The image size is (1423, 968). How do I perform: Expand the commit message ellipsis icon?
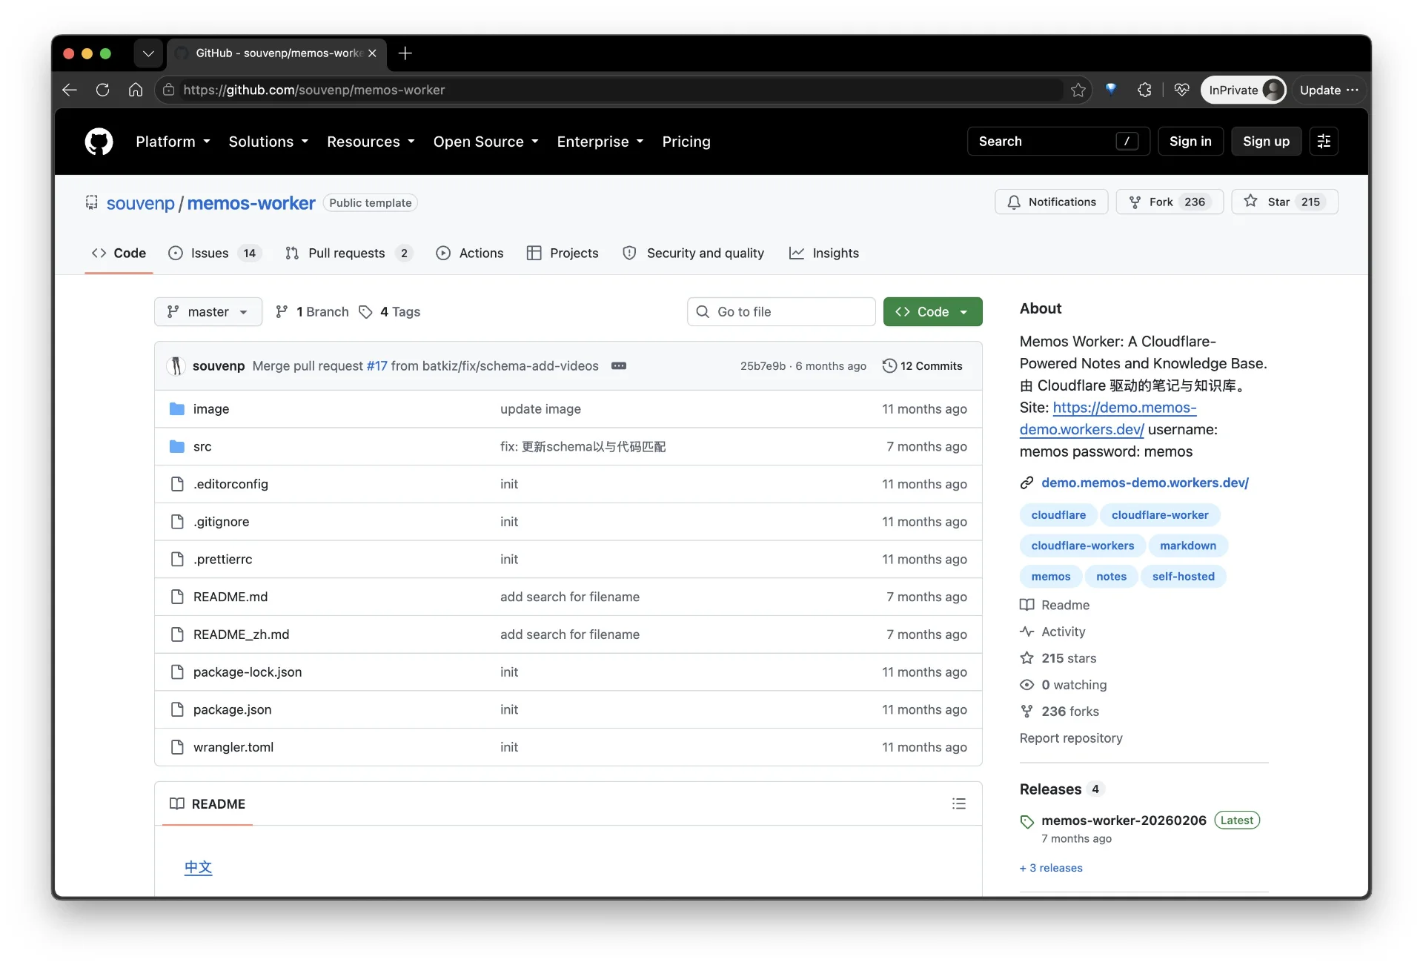click(619, 365)
